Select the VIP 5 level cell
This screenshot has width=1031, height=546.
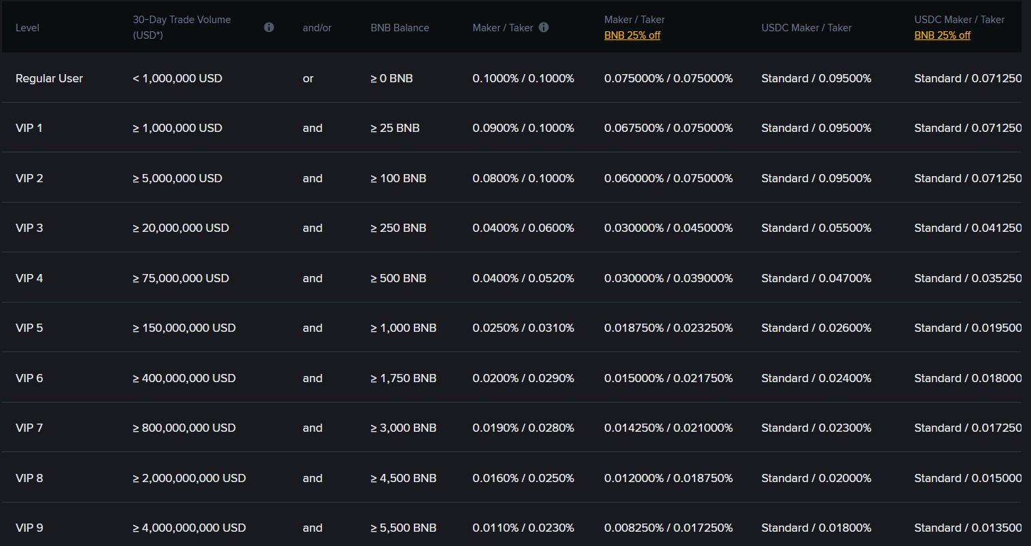tap(29, 328)
